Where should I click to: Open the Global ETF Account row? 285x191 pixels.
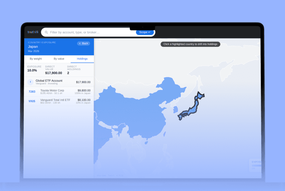tap(59, 82)
